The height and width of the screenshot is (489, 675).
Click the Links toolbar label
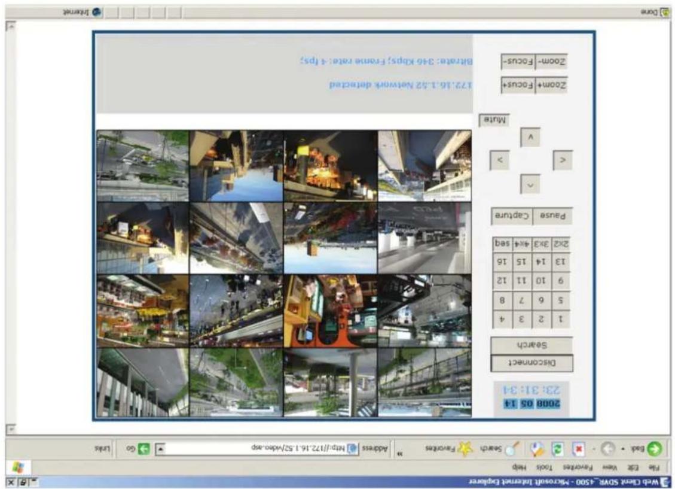pyautogui.click(x=102, y=449)
